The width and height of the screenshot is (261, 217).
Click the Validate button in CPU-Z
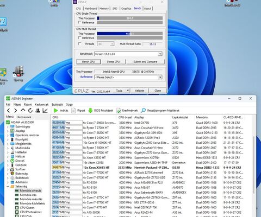click(139, 91)
